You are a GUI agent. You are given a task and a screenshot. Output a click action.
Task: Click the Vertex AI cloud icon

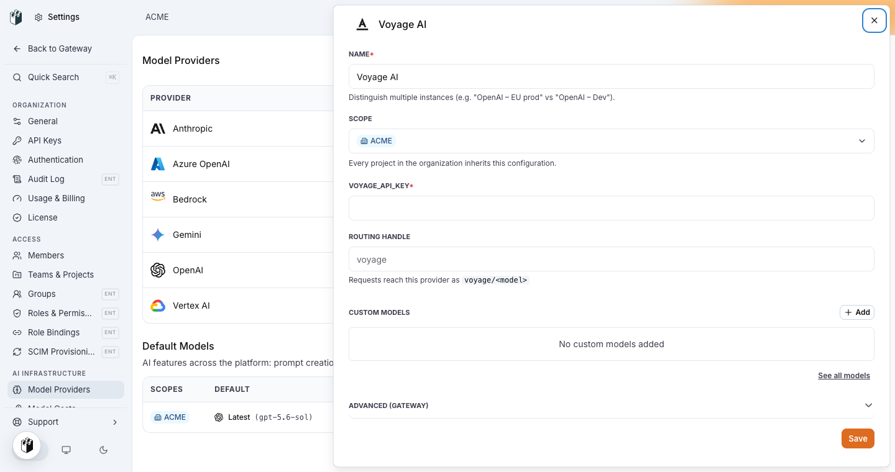click(158, 306)
